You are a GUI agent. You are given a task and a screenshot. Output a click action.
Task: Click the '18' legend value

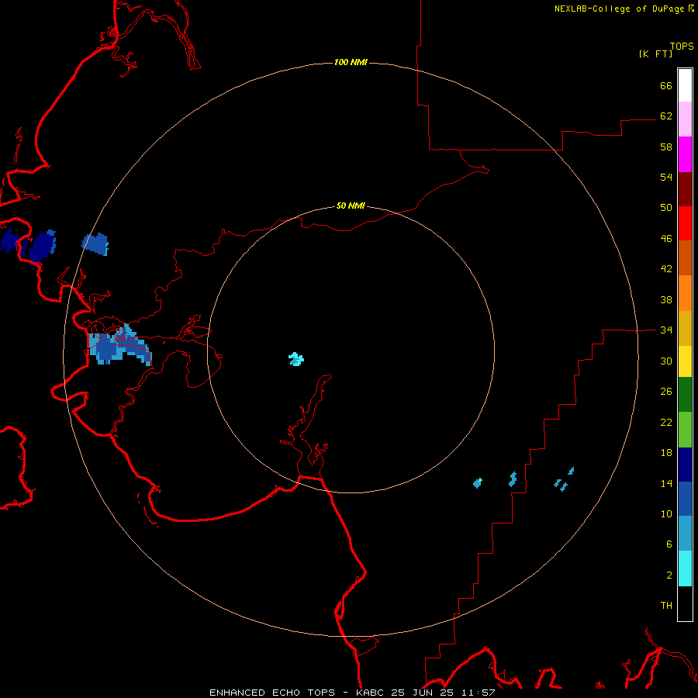coord(666,453)
